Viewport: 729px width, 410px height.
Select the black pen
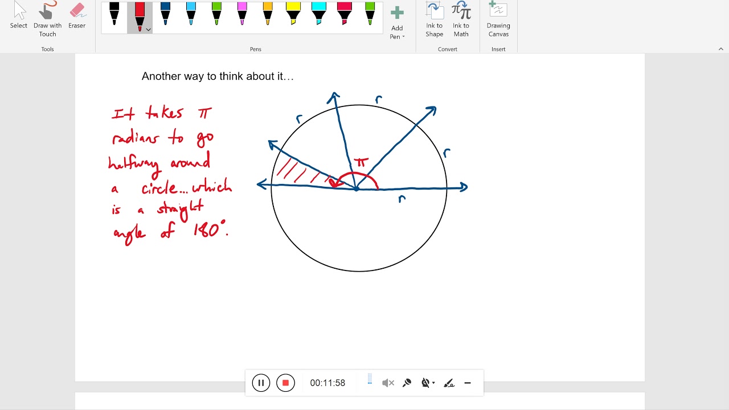(114, 14)
